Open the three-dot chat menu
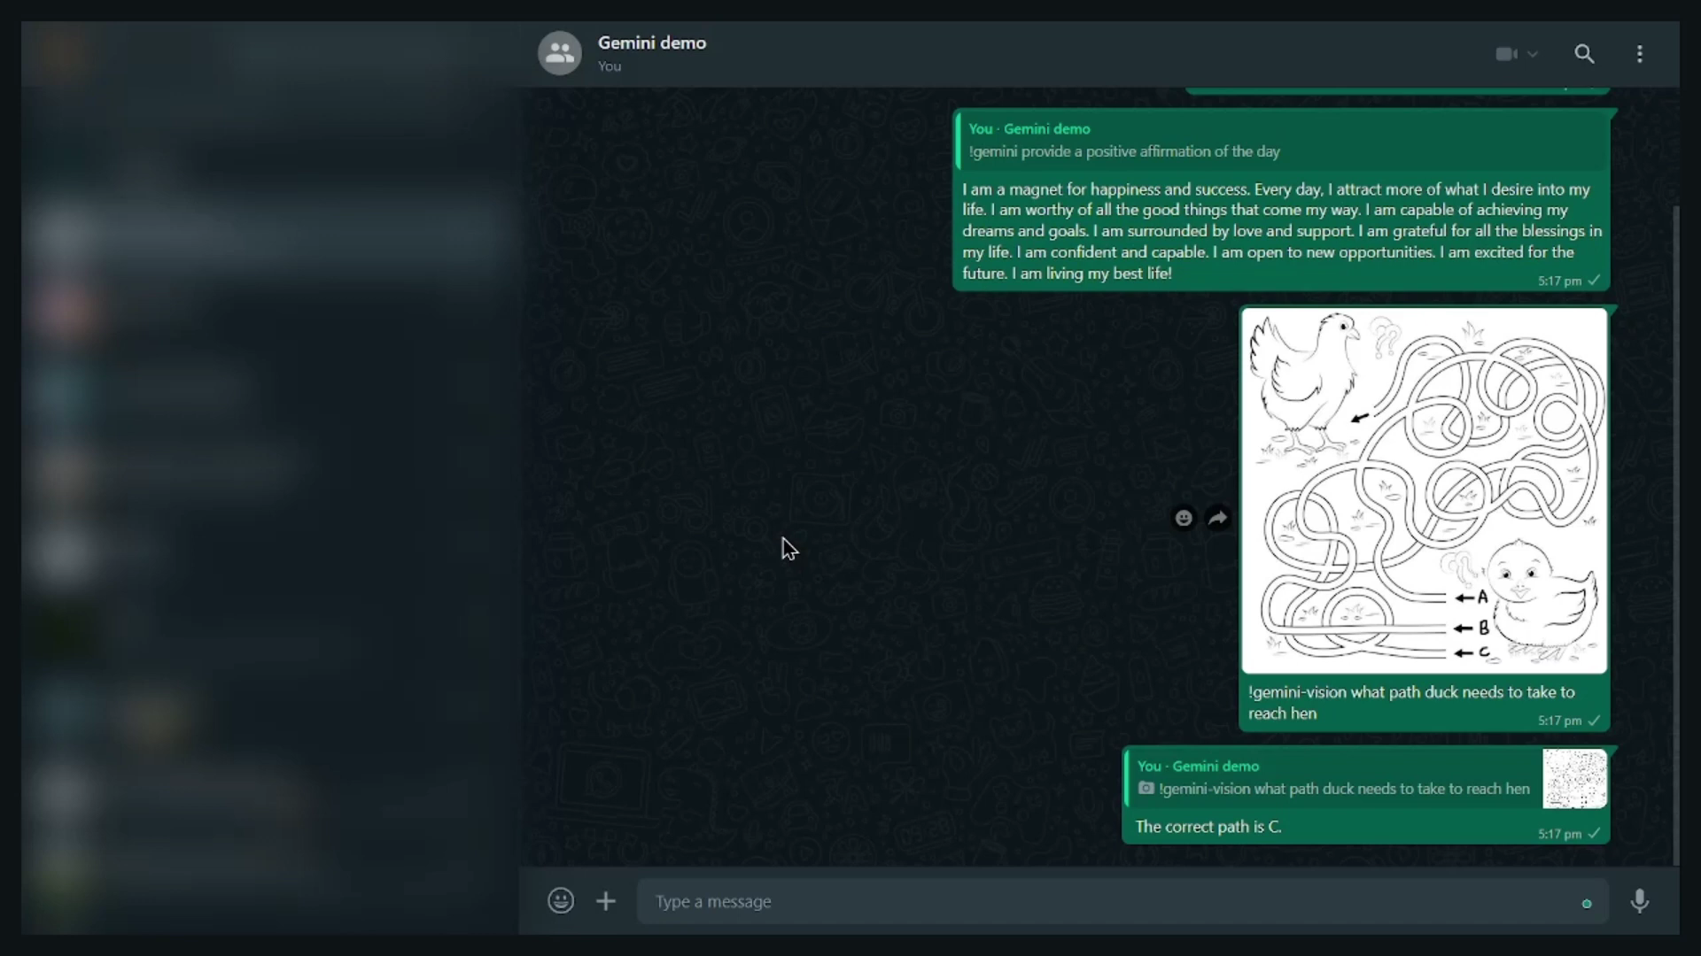The height and width of the screenshot is (956, 1701). pos(1640,54)
